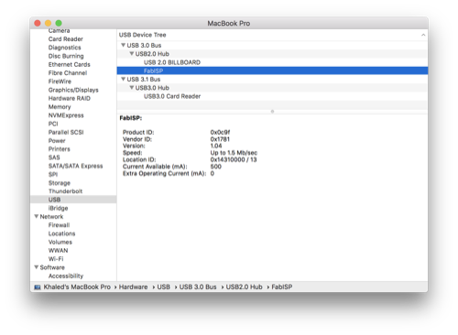Select Card Reader in the sidebar

tap(66, 39)
